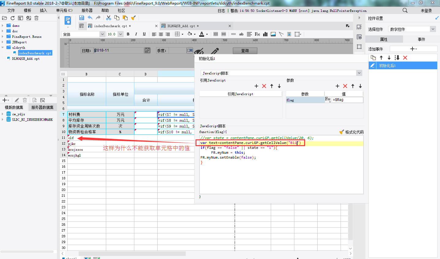Screen dimensions: 440x259
Task: Open the 文件 menu
Action: tap(11, 10)
